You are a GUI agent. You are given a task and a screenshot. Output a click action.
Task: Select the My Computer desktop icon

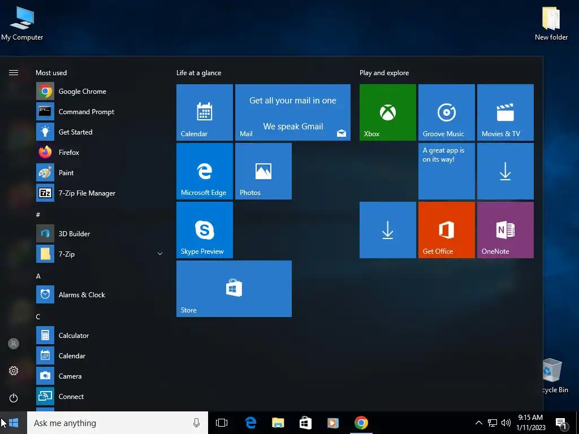pos(22,23)
